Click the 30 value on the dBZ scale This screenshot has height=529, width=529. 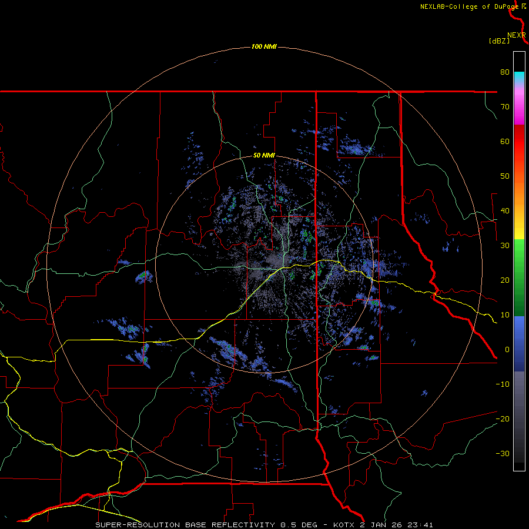tap(505, 246)
